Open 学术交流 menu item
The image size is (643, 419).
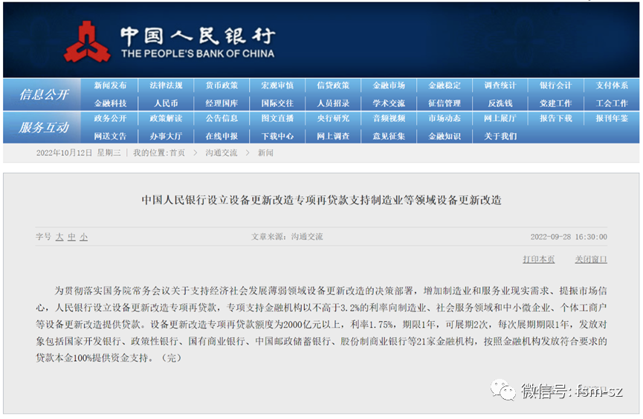coord(389,103)
